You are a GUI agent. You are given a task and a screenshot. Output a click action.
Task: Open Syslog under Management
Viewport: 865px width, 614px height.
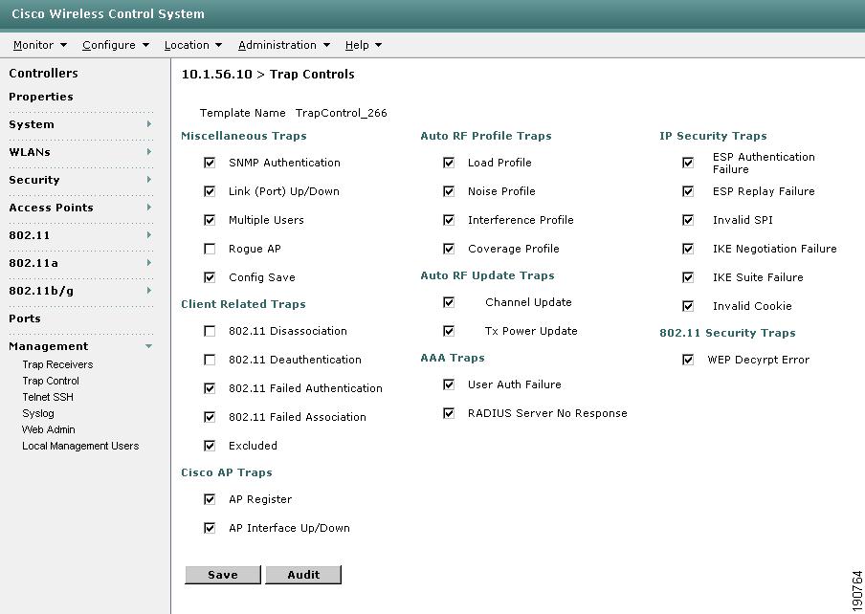click(38, 413)
